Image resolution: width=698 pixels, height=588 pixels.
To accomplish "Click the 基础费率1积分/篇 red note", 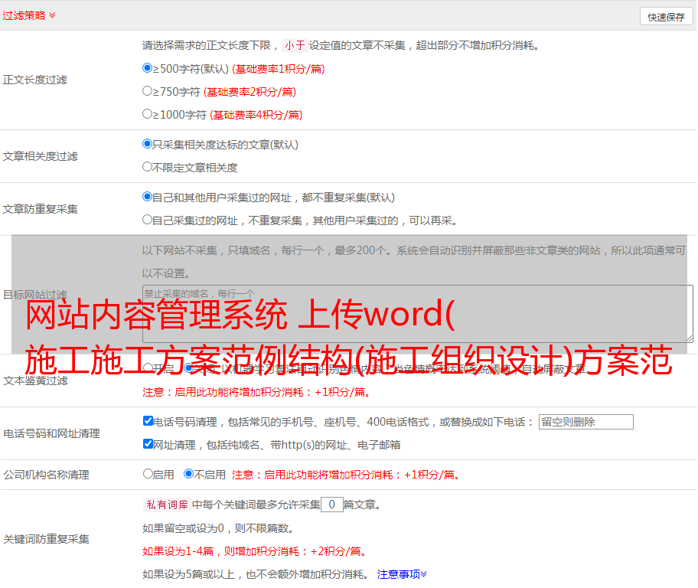I will (x=279, y=69).
